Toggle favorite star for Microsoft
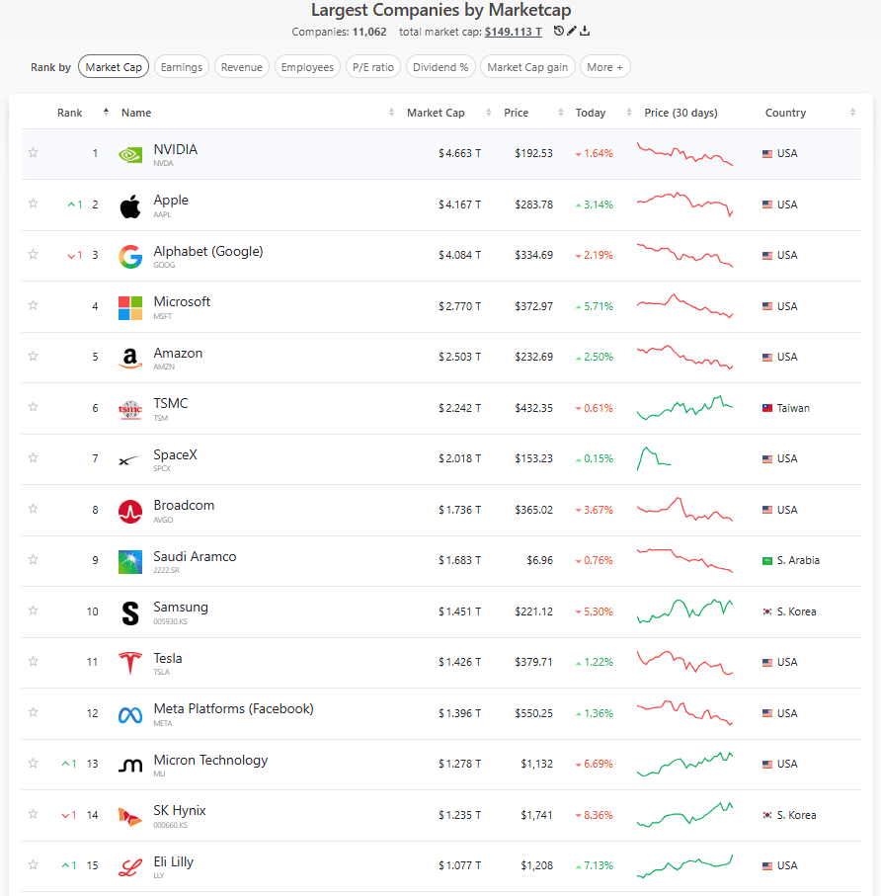The image size is (881, 896). 34,305
